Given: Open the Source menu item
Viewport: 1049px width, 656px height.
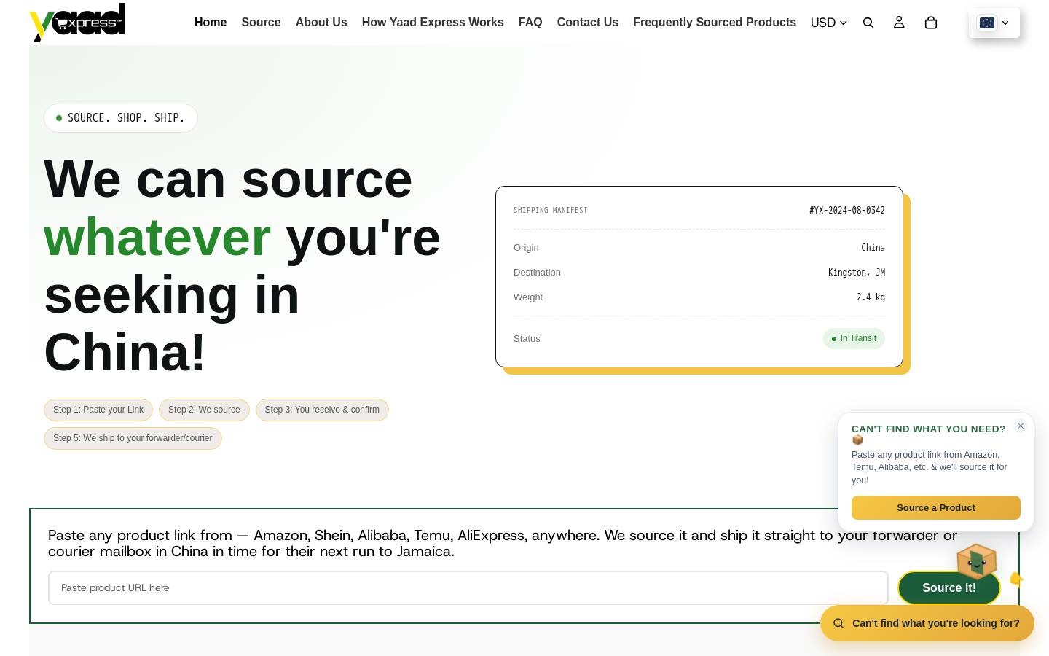Looking at the screenshot, I should click(x=261, y=23).
